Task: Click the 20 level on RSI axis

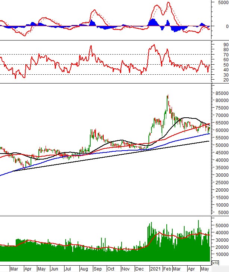Action: pyautogui.click(x=226, y=80)
